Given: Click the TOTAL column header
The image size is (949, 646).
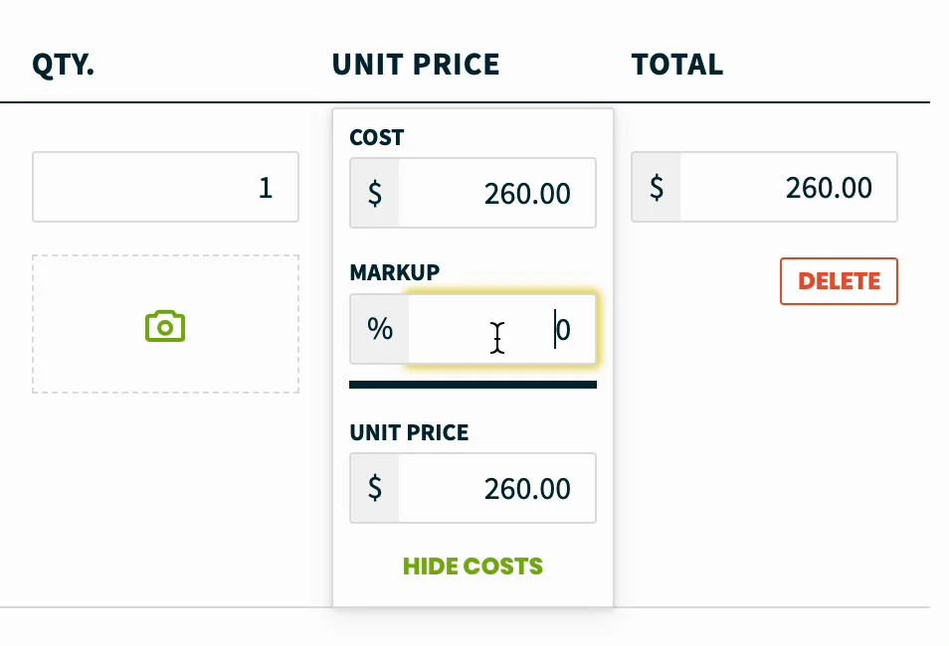Looking at the screenshot, I should 677,65.
